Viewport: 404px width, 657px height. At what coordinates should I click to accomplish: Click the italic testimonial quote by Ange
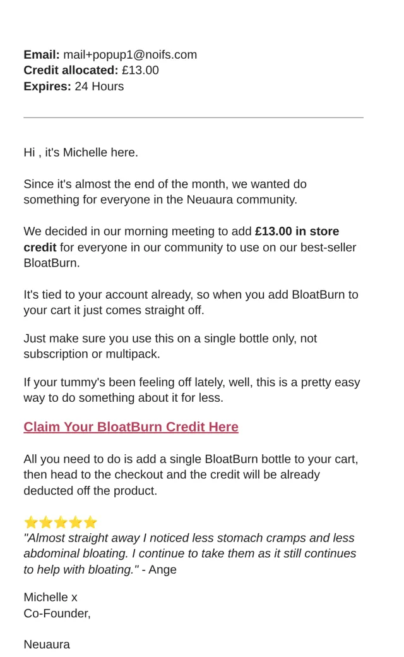point(189,554)
